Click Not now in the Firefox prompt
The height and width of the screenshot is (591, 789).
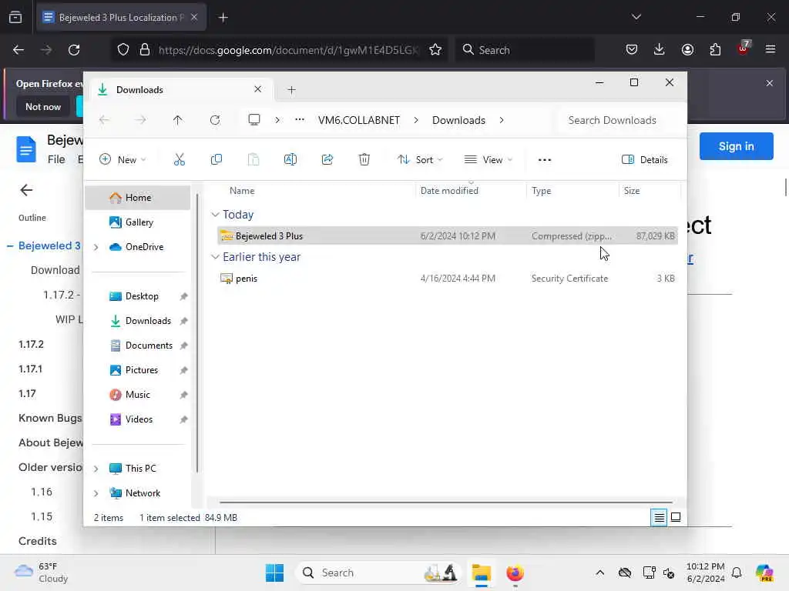tap(43, 106)
